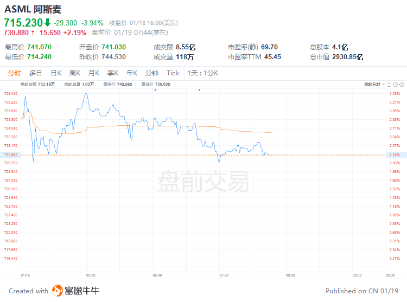The height and width of the screenshot is (302, 407).
Task: Switch to the 年K tab
Action: (x=132, y=73)
